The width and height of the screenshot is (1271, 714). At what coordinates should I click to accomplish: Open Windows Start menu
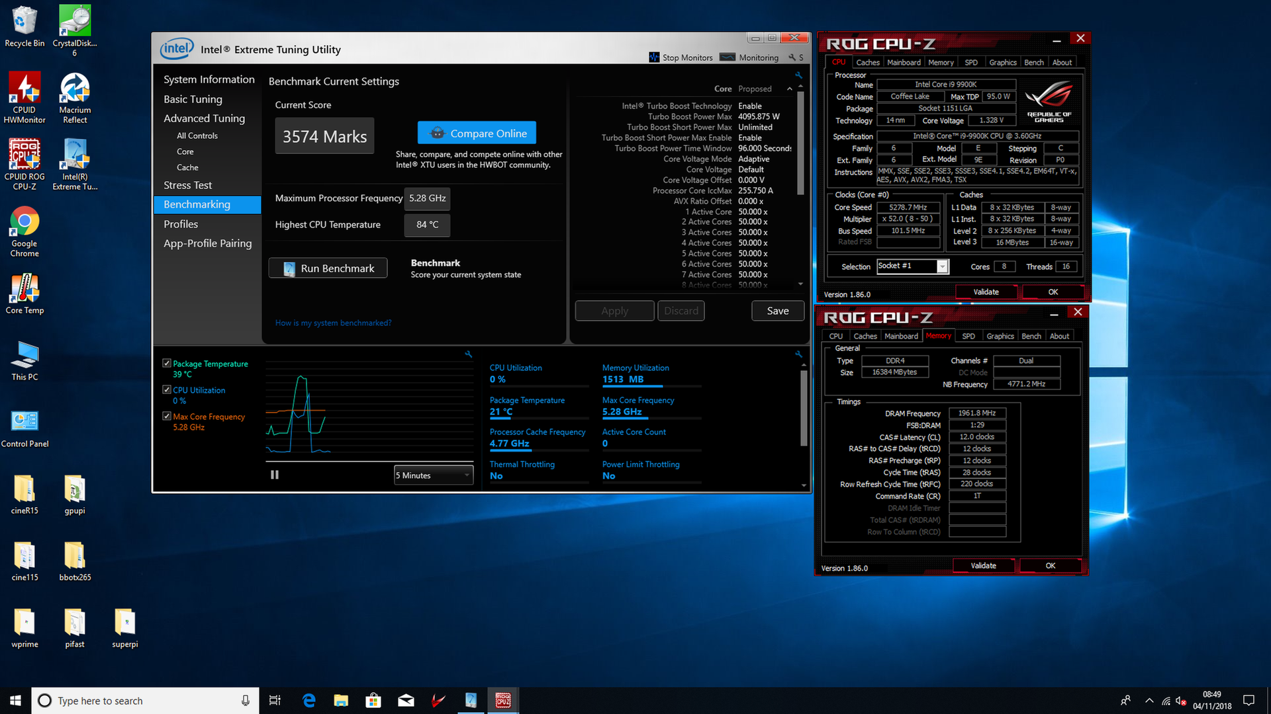click(15, 700)
